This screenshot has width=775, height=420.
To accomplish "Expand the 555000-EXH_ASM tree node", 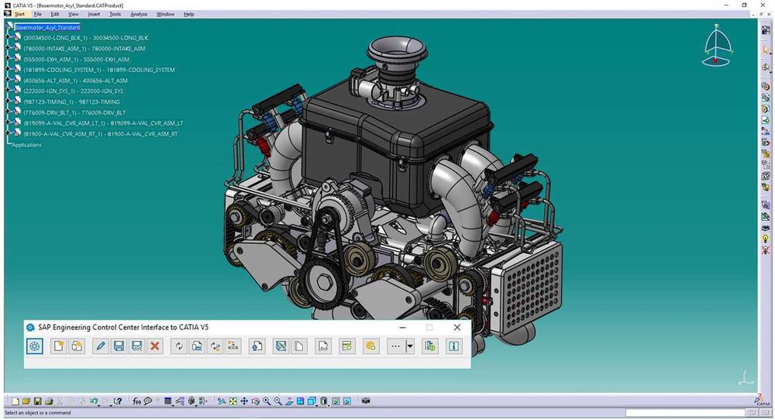I will [8, 60].
